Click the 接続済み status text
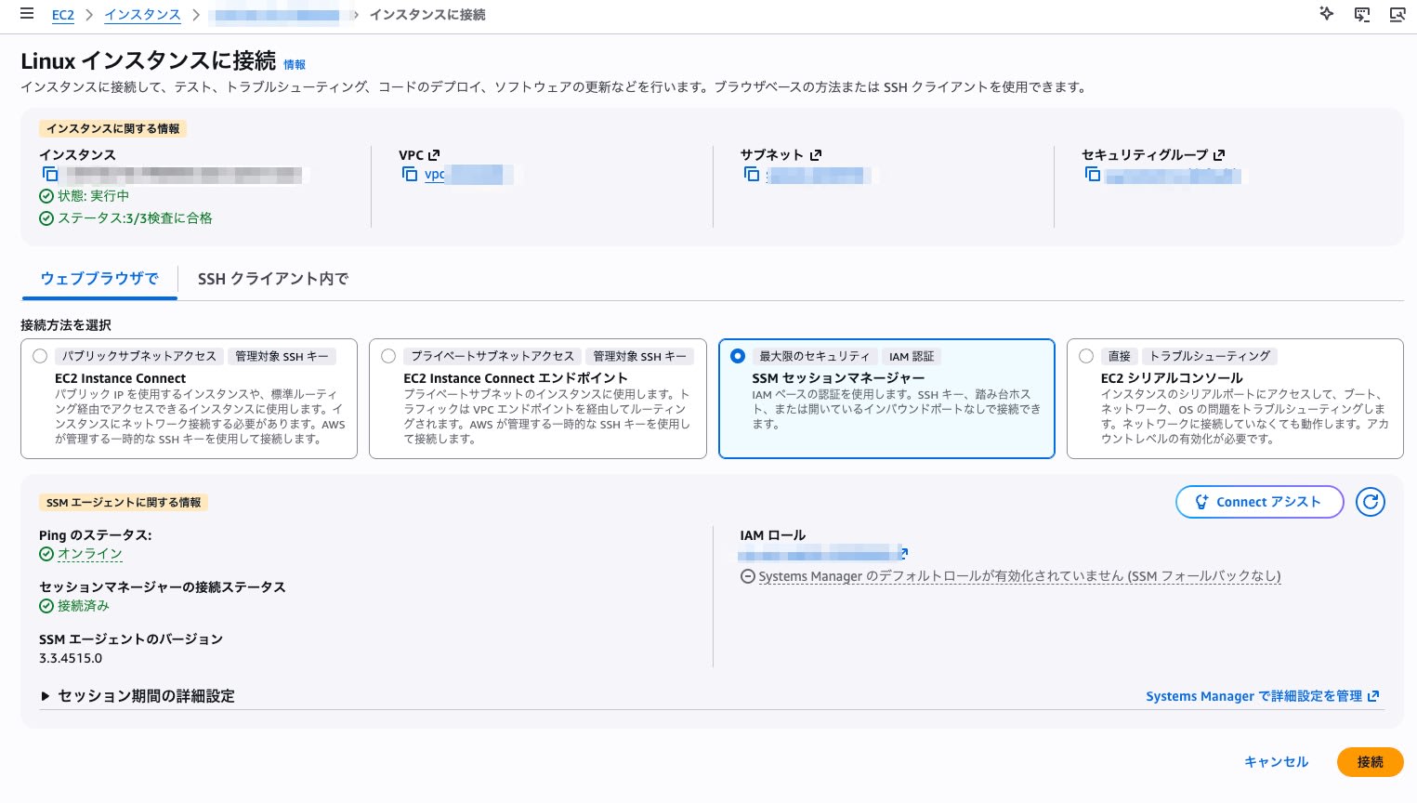The height and width of the screenshot is (803, 1417). (x=84, y=606)
